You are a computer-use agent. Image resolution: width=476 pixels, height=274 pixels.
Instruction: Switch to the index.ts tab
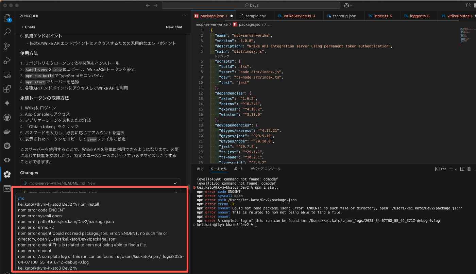point(383,16)
